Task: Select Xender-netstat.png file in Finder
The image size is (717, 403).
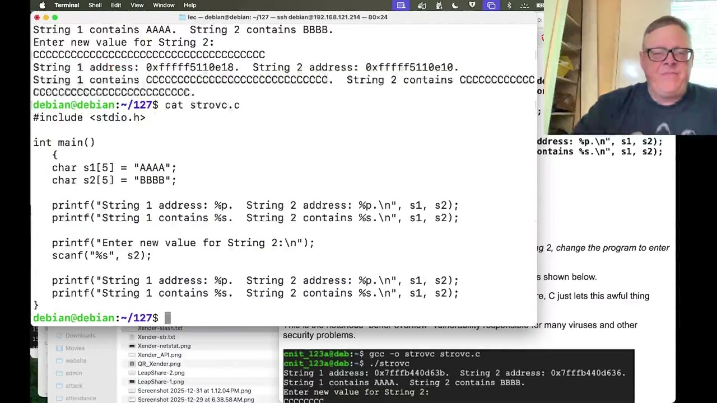Action: (164, 346)
